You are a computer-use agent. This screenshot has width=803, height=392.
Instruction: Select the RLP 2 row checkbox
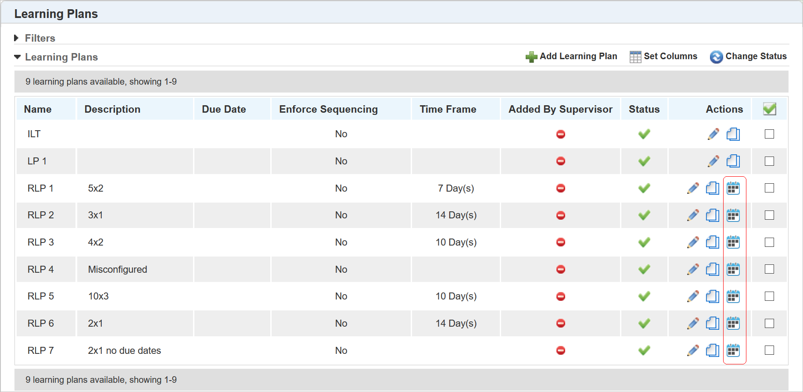(769, 215)
